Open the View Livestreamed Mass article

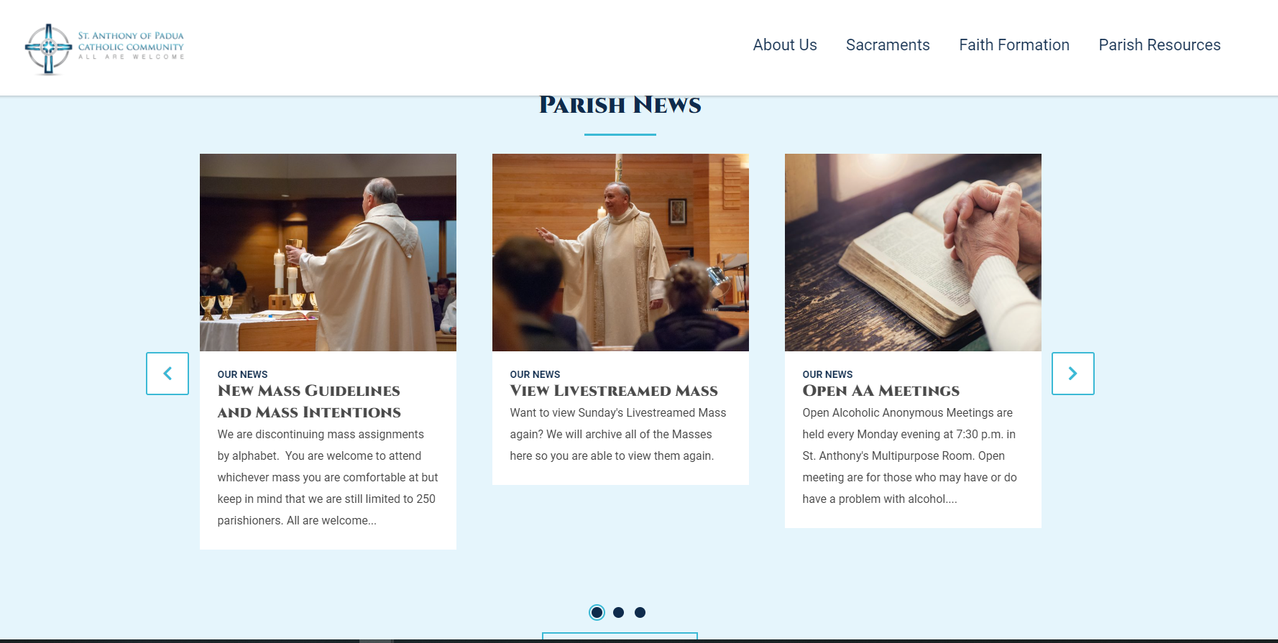click(614, 391)
